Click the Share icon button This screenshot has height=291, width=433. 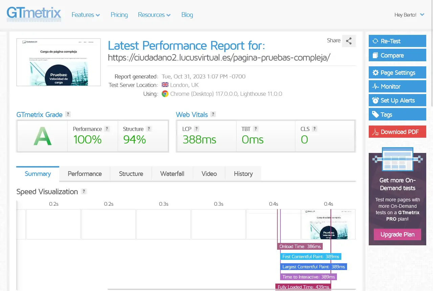click(349, 41)
